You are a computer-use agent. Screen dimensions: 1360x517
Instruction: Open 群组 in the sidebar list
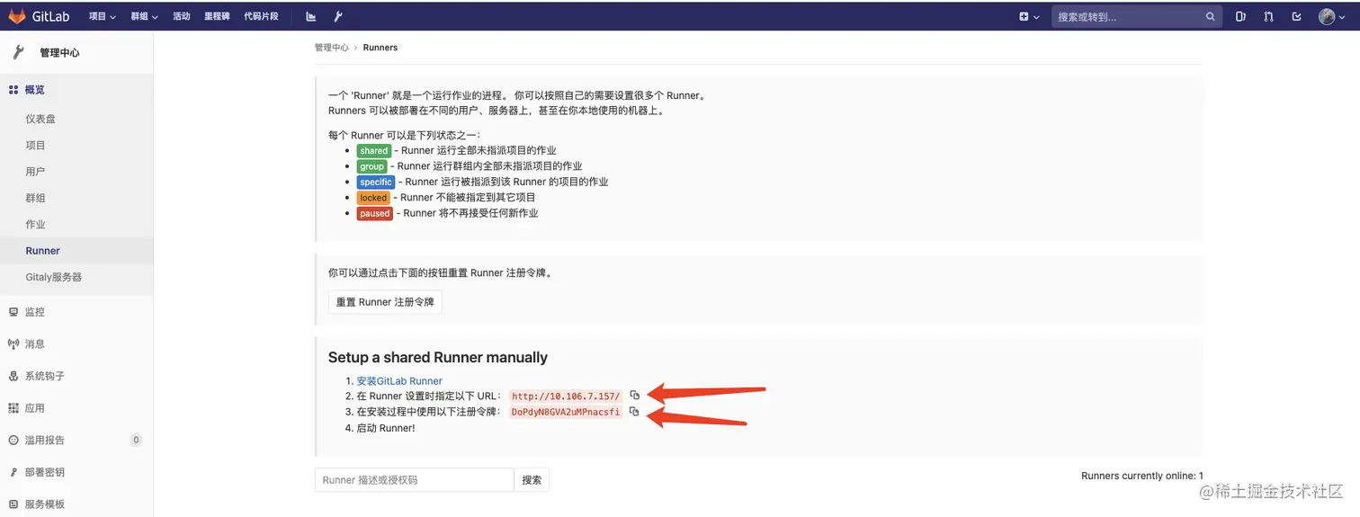tap(35, 198)
